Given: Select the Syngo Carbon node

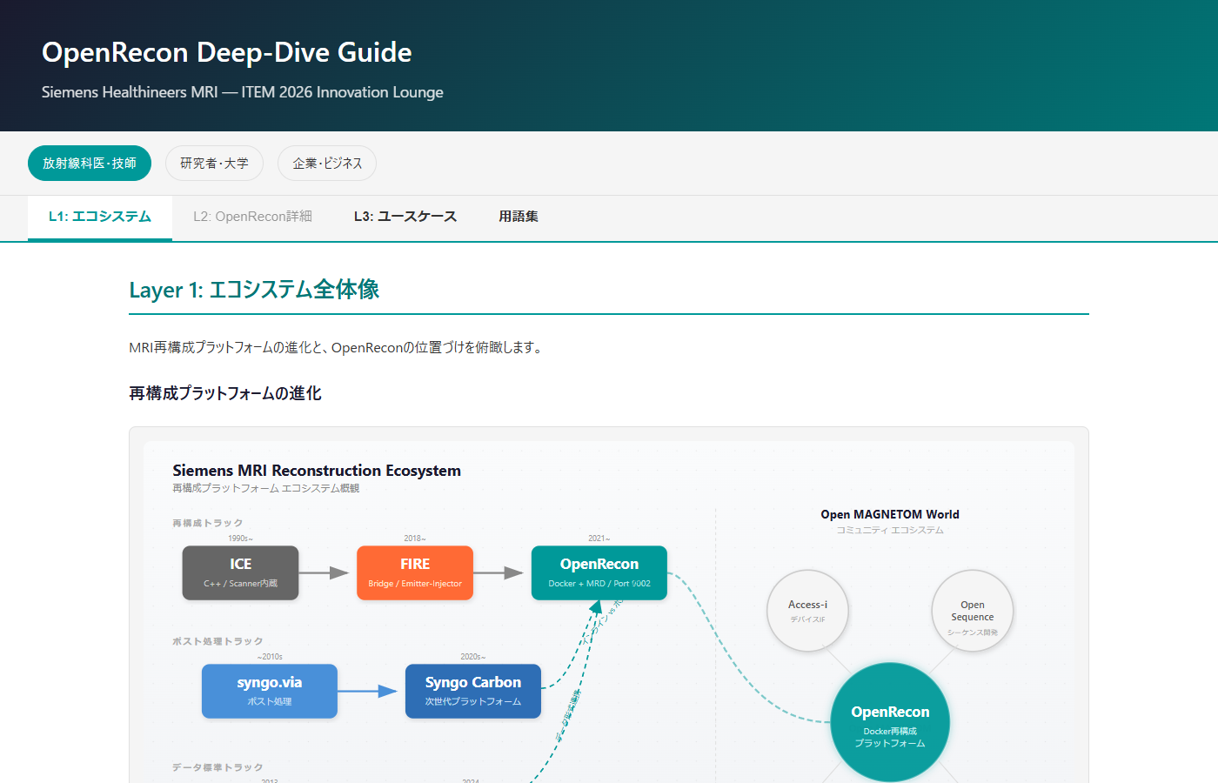Looking at the screenshot, I should pyautogui.click(x=473, y=691).
